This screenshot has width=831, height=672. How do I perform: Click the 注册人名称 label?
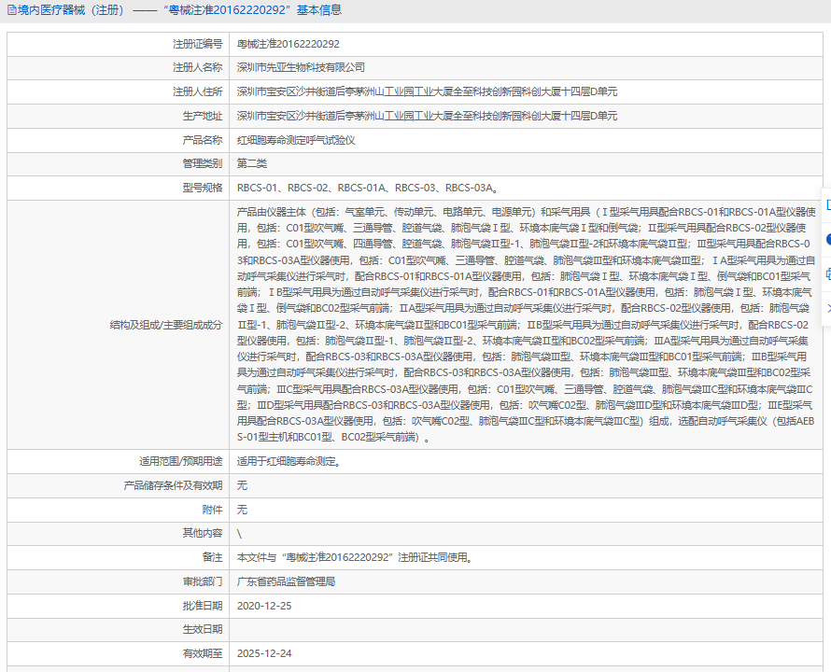pyautogui.click(x=197, y=67)
